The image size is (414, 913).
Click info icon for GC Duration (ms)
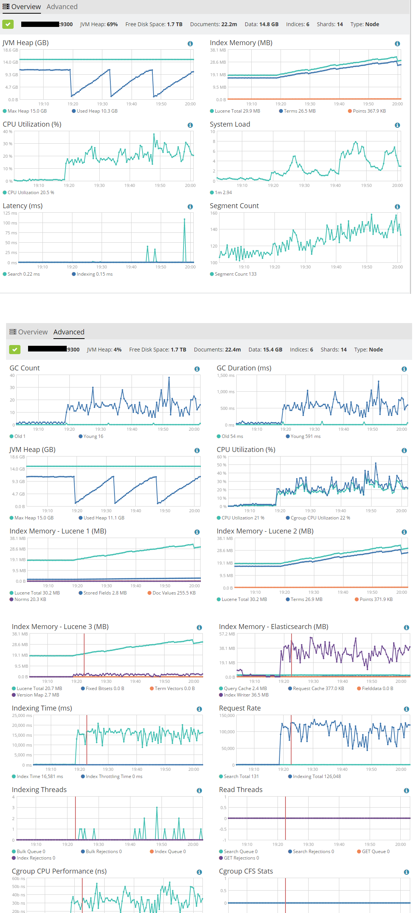pos(404,369)
